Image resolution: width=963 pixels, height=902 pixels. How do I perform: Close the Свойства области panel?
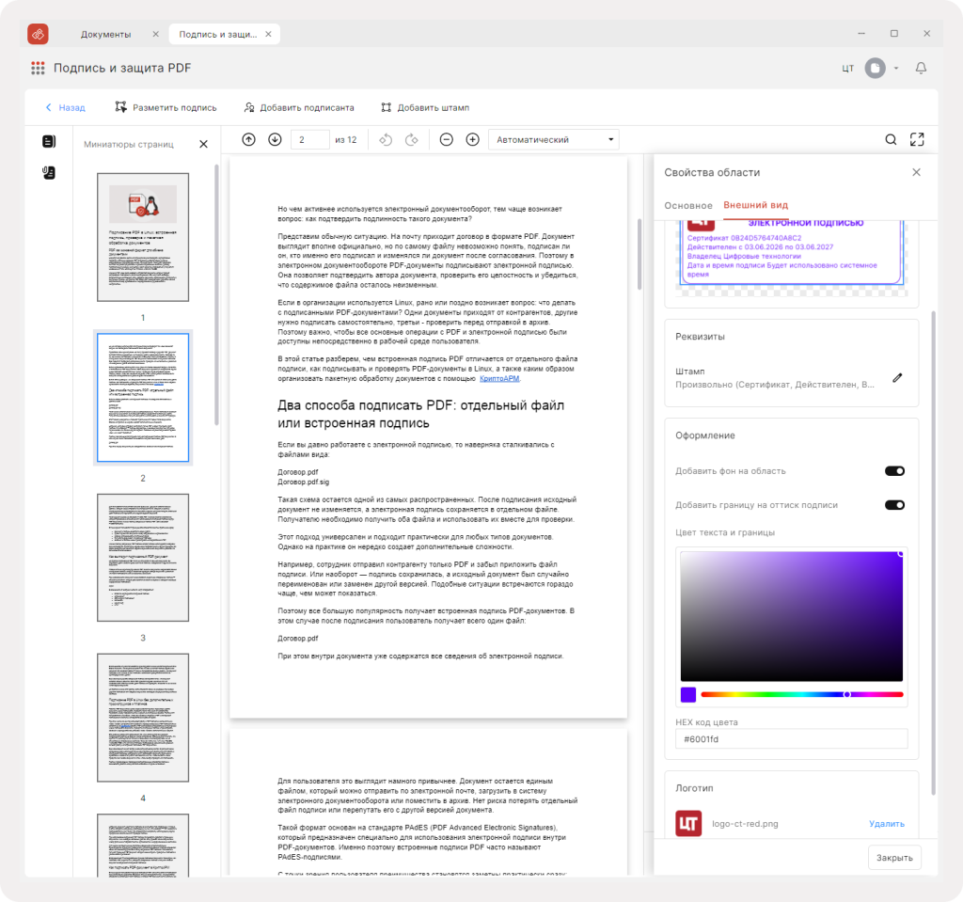click(916, 172)
